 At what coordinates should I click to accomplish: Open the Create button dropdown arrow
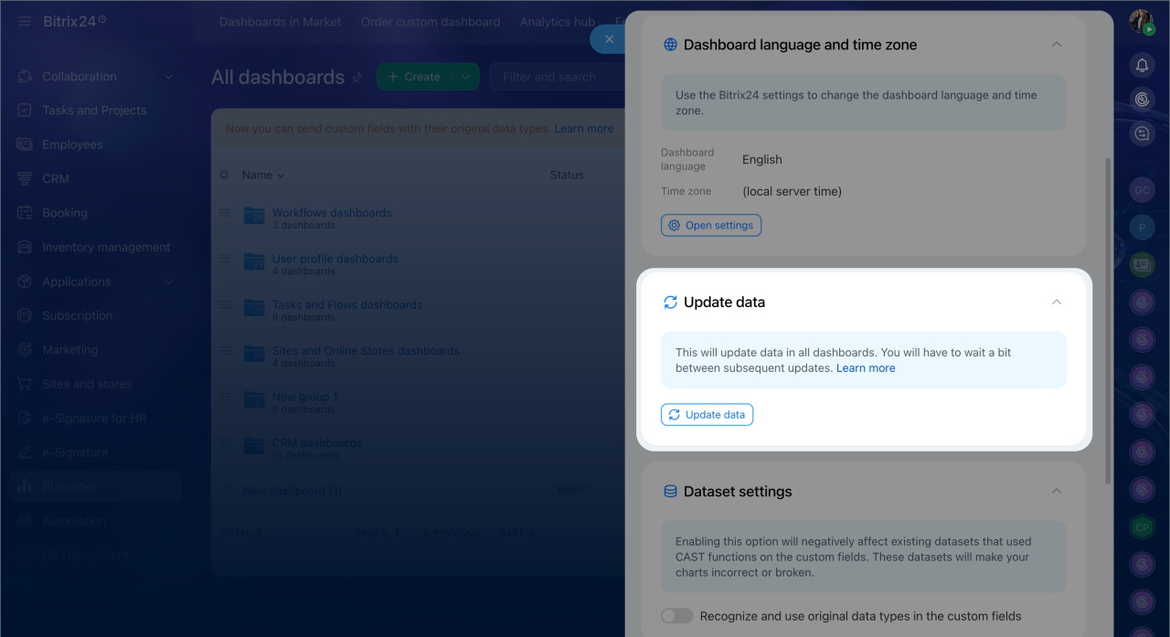tap(465, 77)
